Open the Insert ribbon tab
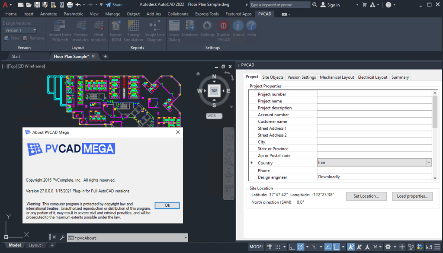Viewport: 443px width, 253px height. (x=28, y=14)
